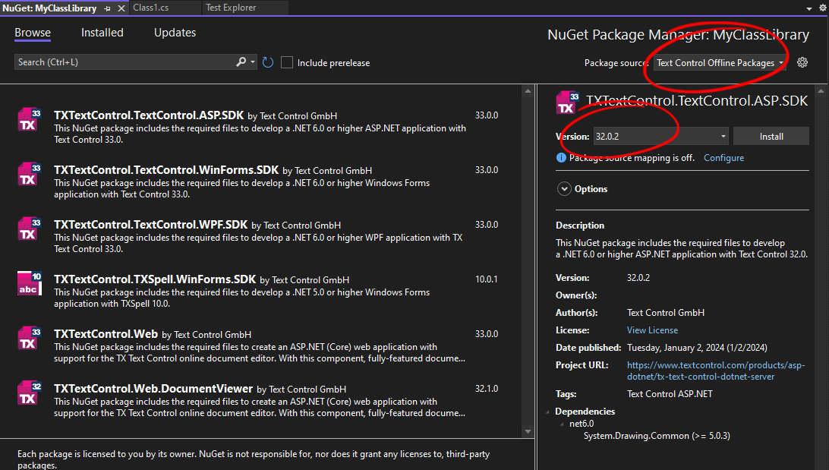Click the Install button
829x470 pixels.
[771, 136]
